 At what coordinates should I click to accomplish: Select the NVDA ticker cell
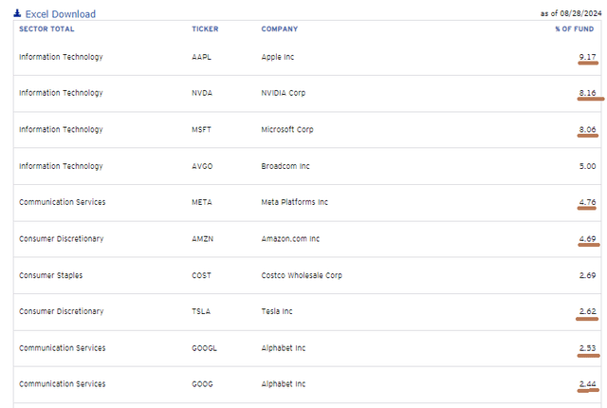pos(202,93)
